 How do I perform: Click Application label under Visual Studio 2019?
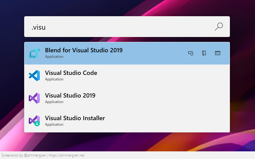point(54,102)
